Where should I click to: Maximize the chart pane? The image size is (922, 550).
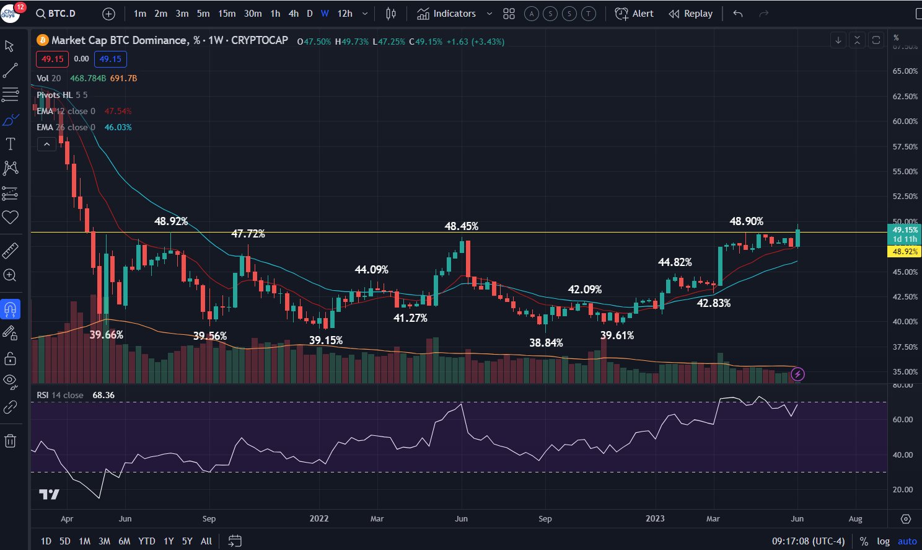pos(876,40)
